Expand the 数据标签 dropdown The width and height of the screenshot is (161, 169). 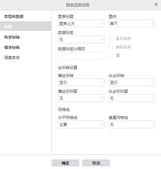(81, 39)
